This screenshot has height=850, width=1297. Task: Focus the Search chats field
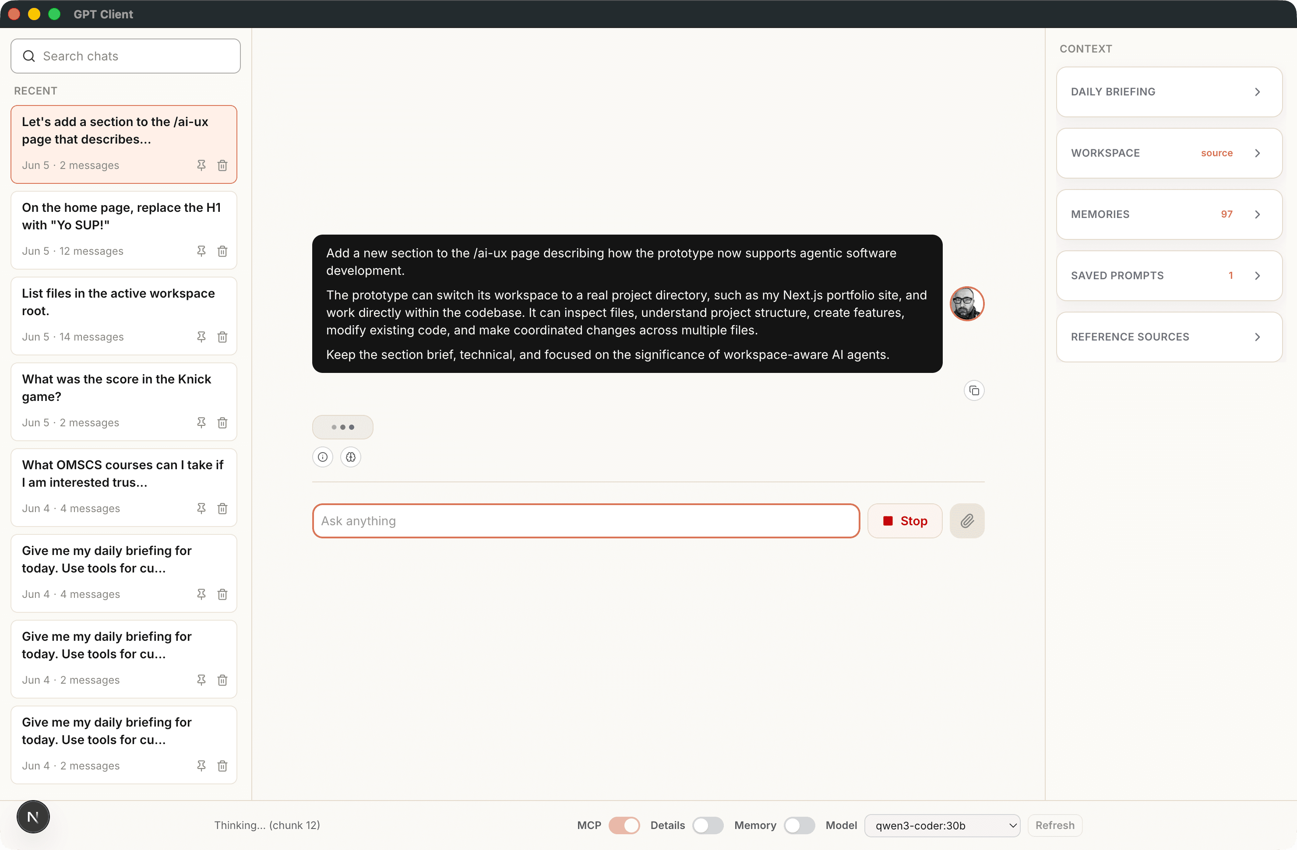(125, 56)
